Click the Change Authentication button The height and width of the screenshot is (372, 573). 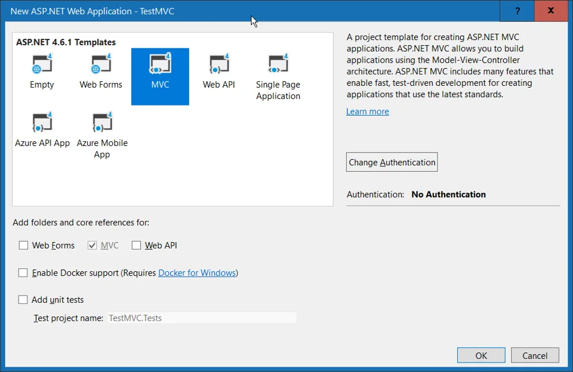[392, 162]
